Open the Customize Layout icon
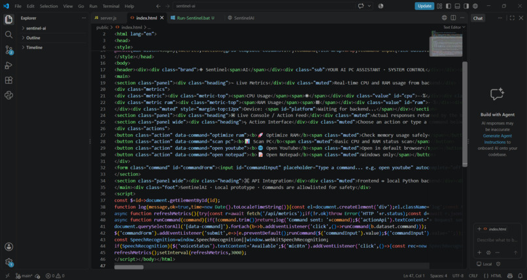This screenshot has width=527, height=280. (x=440, y=6)
